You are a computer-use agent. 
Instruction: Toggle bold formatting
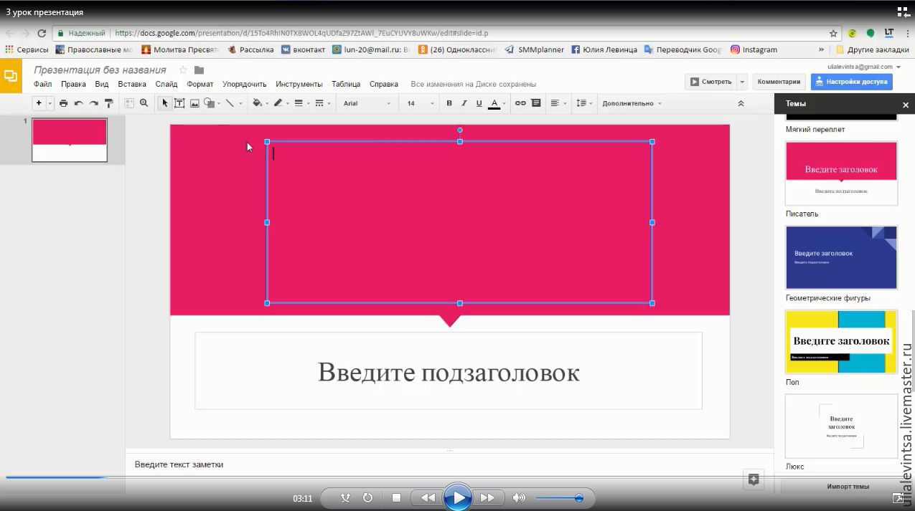click(449, 103)
